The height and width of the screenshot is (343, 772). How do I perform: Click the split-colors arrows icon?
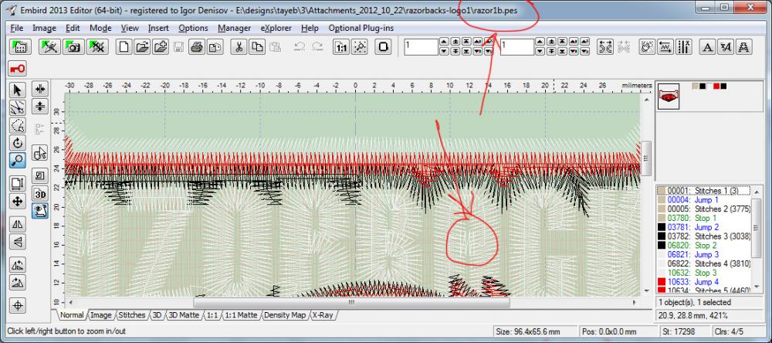tap(605, 47)
